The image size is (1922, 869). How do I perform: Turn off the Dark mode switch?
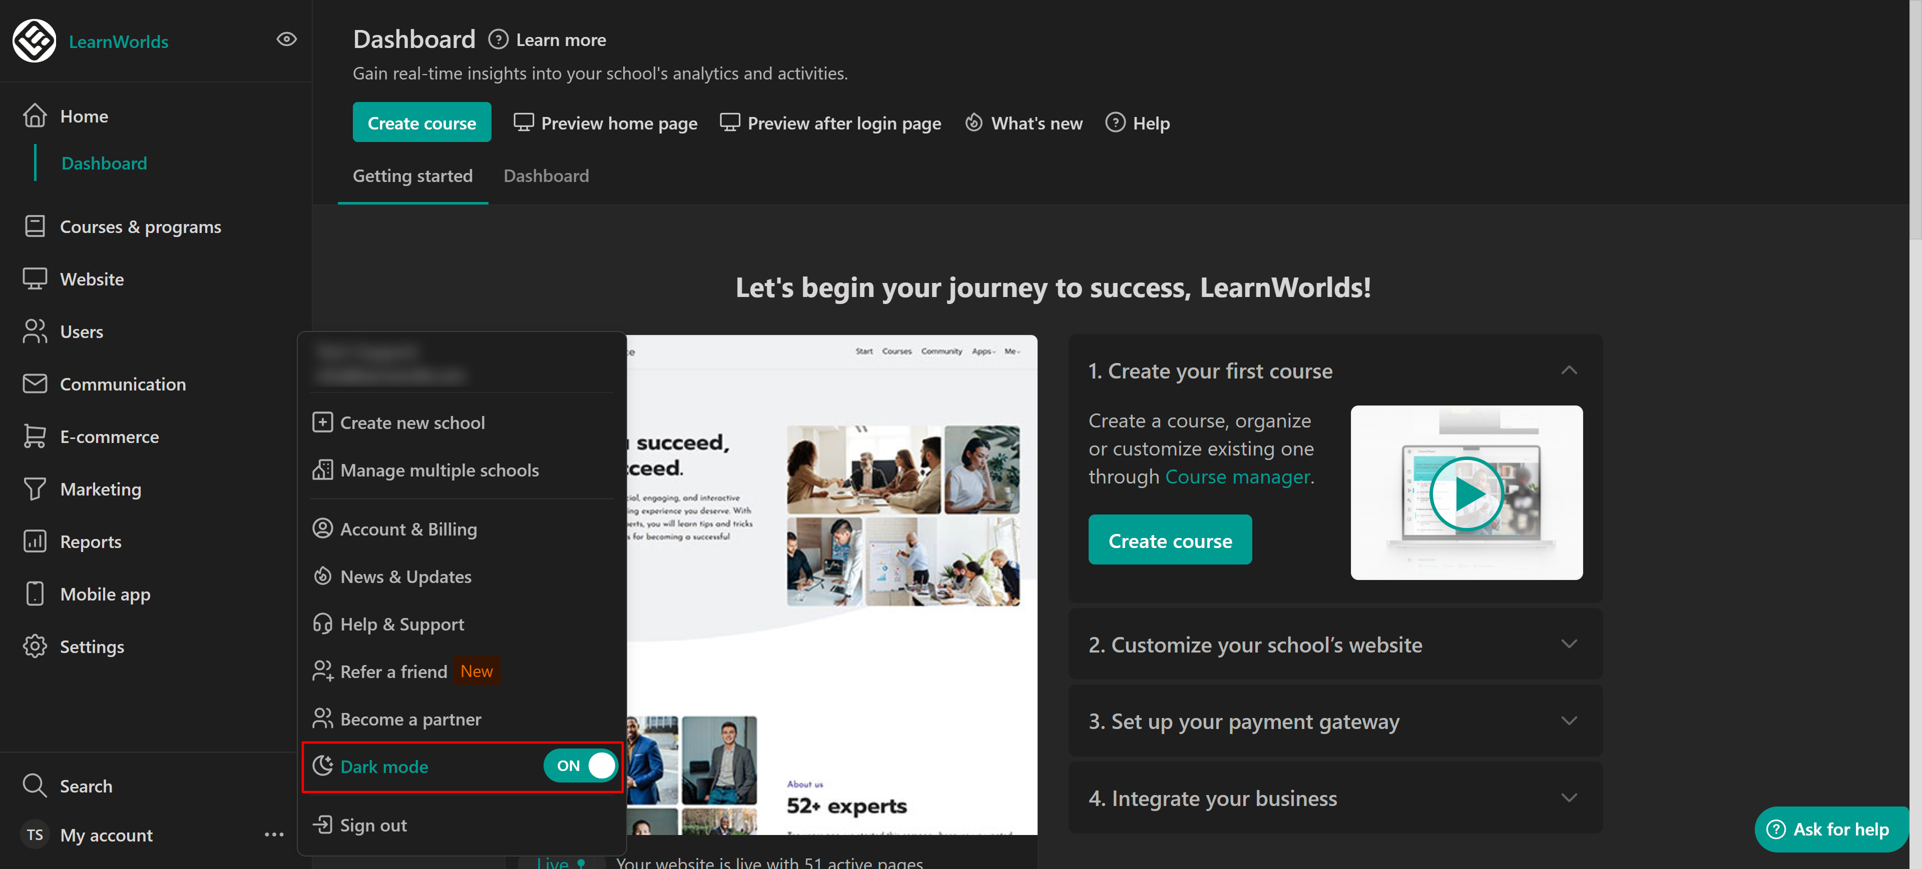tap(581, 765)
